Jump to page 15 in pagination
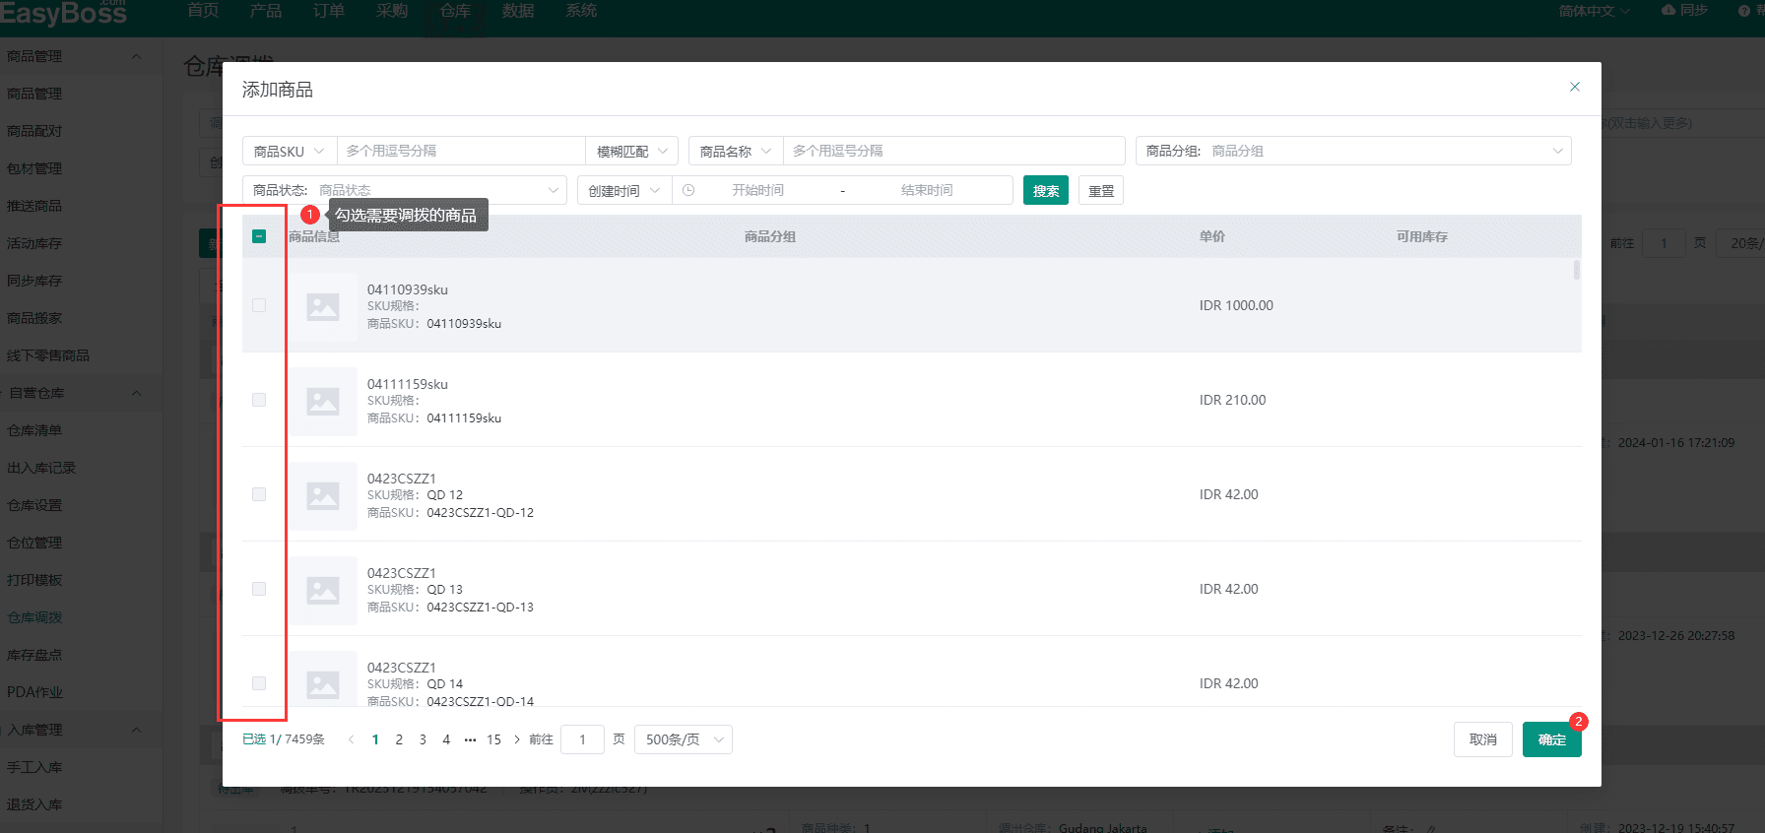Screen dimensions: 1765x833 point(493,739)
